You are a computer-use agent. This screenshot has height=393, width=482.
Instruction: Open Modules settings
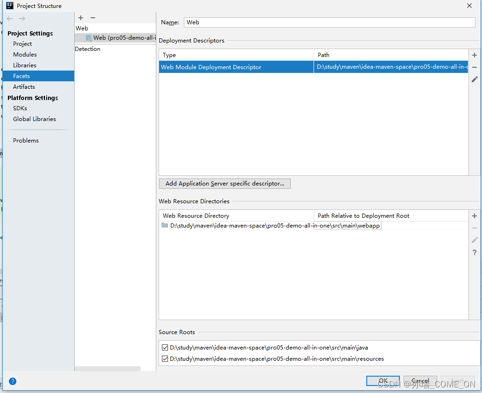point(25,55)
